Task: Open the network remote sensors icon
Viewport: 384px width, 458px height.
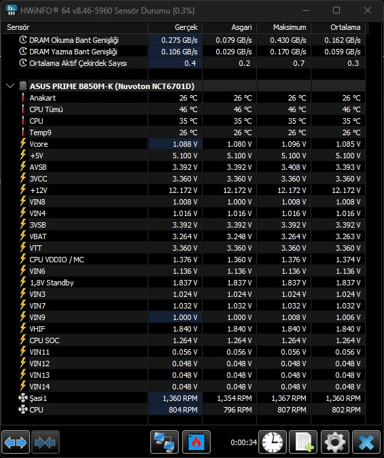Action: coord(164,442)
